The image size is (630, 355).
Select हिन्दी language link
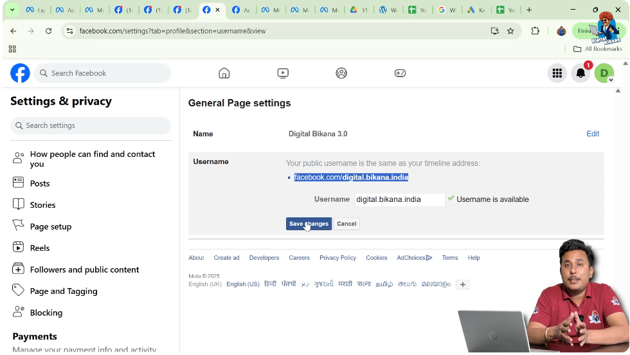271,284
